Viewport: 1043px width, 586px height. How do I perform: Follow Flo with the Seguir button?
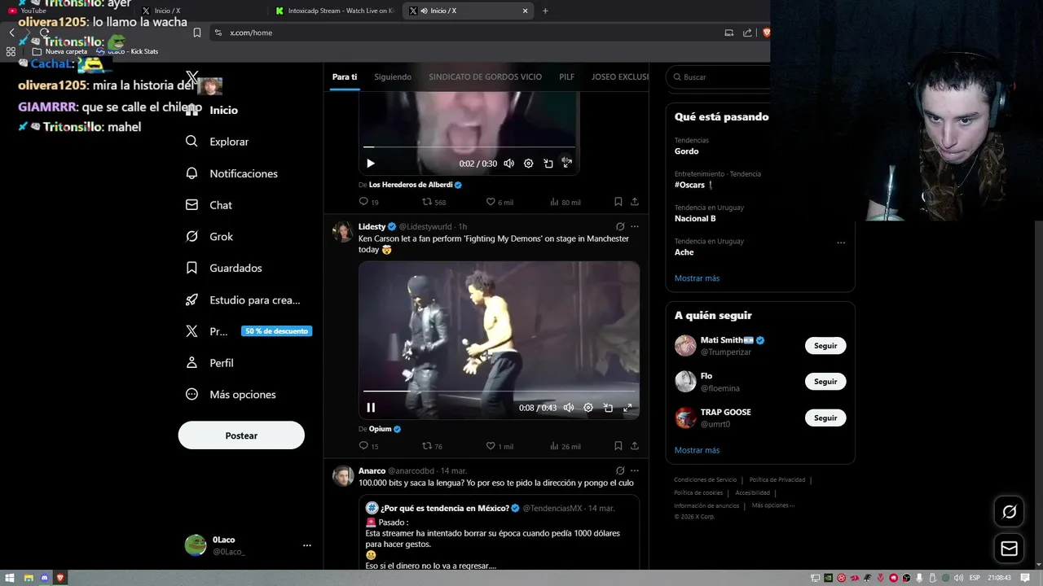tap(825, 382)
